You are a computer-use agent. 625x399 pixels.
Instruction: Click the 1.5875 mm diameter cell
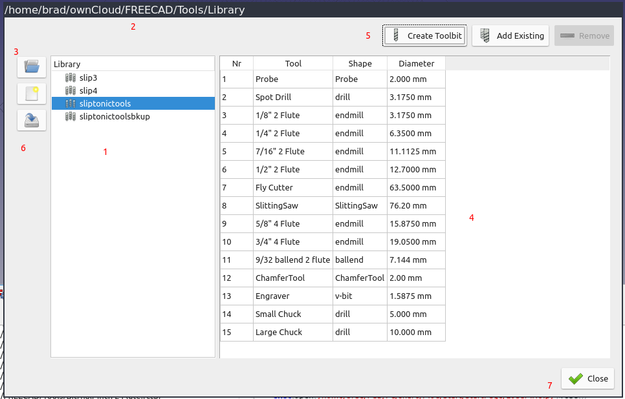coord(416,296)
